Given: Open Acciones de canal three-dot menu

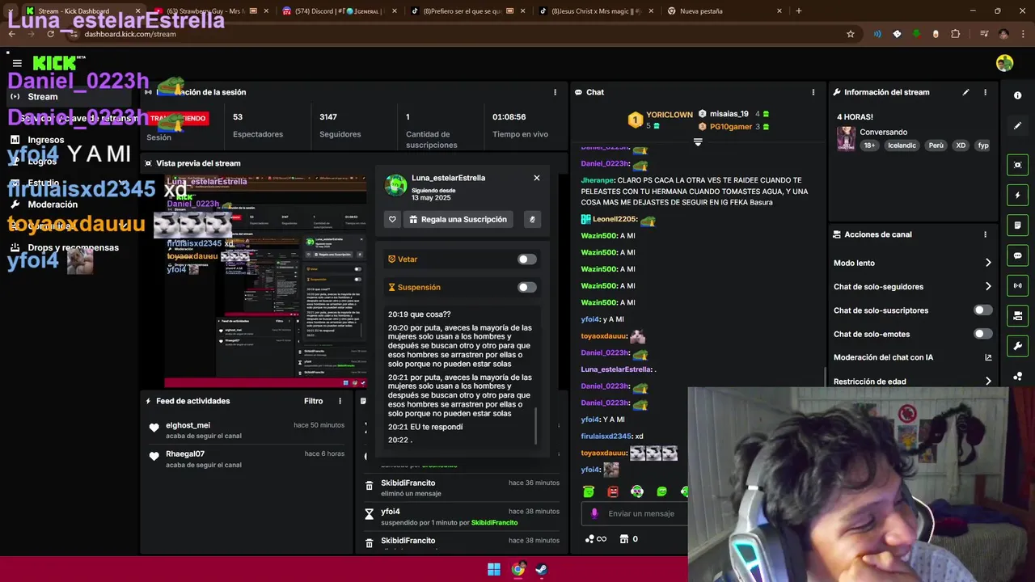Looking at the screenshot, I should (x=985, y=234).
